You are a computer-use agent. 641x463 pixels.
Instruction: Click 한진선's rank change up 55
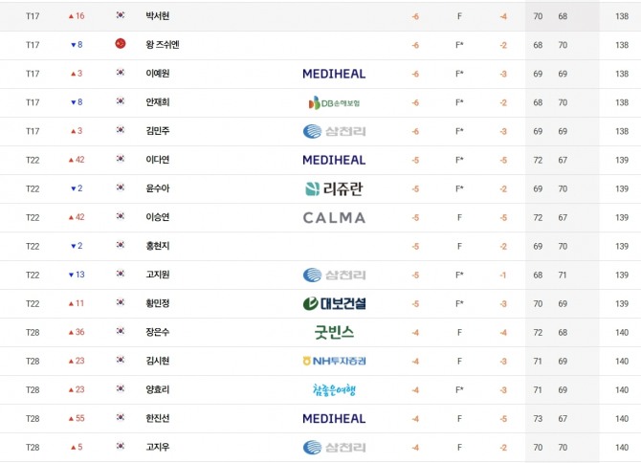tap(77, 418)
